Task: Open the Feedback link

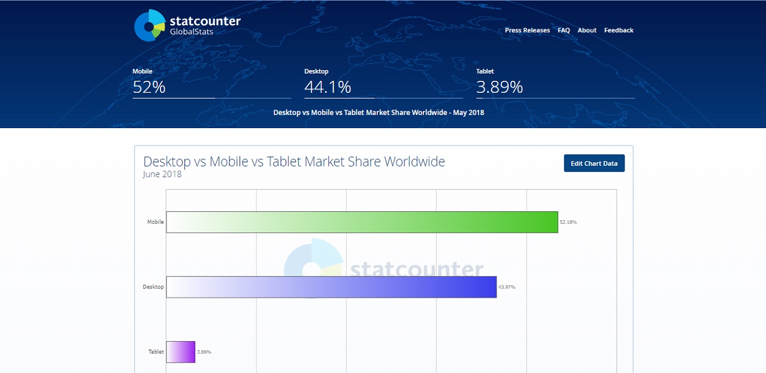Action: click(619, 31)
